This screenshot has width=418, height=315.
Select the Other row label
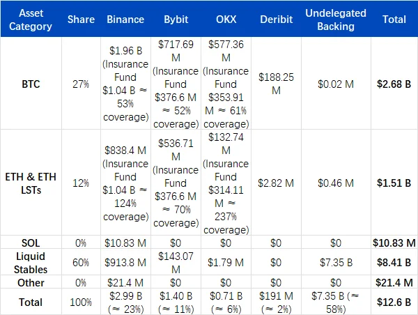click(31, 282)
